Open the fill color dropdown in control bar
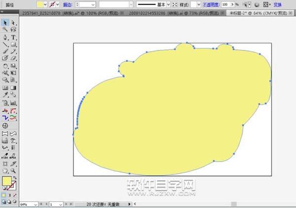 pos(45,4)
